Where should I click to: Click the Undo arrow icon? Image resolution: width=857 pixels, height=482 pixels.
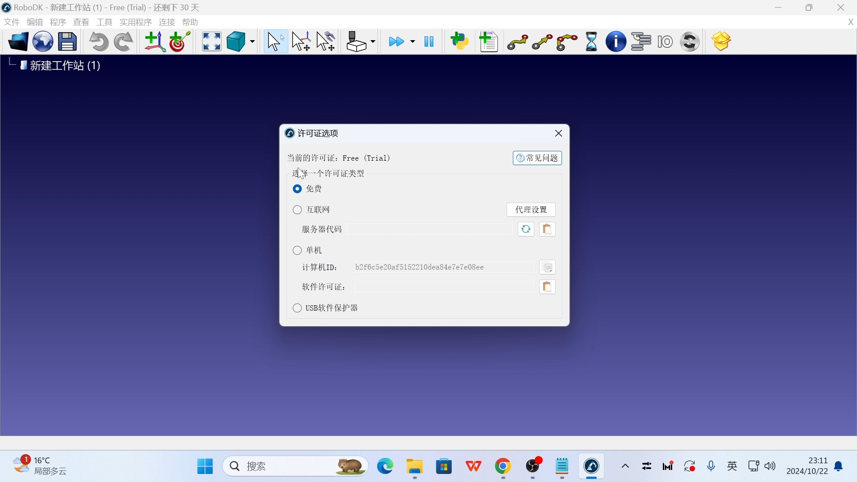click(99, 41)
